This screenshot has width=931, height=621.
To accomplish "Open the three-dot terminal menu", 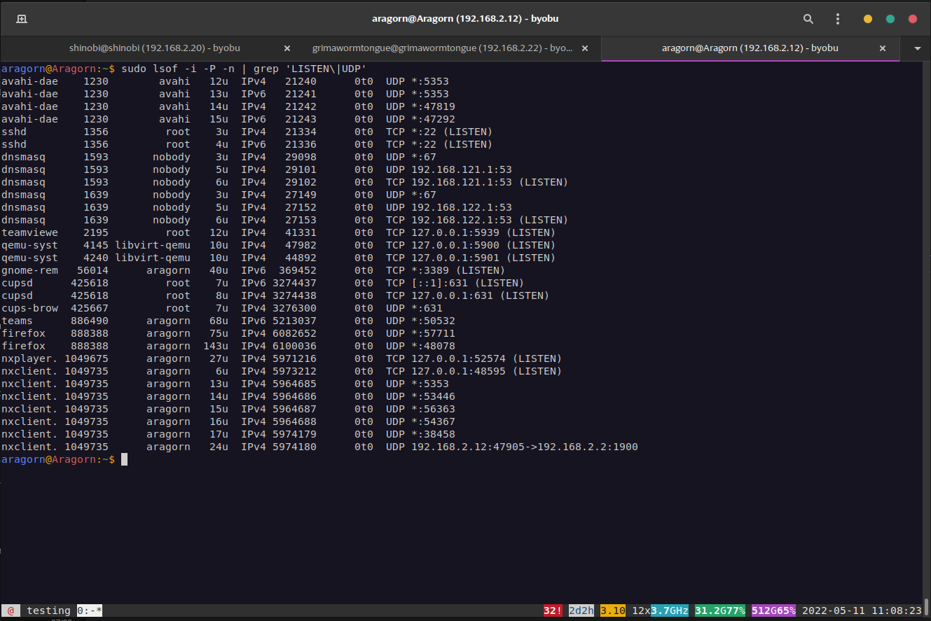I will (838, 19).
